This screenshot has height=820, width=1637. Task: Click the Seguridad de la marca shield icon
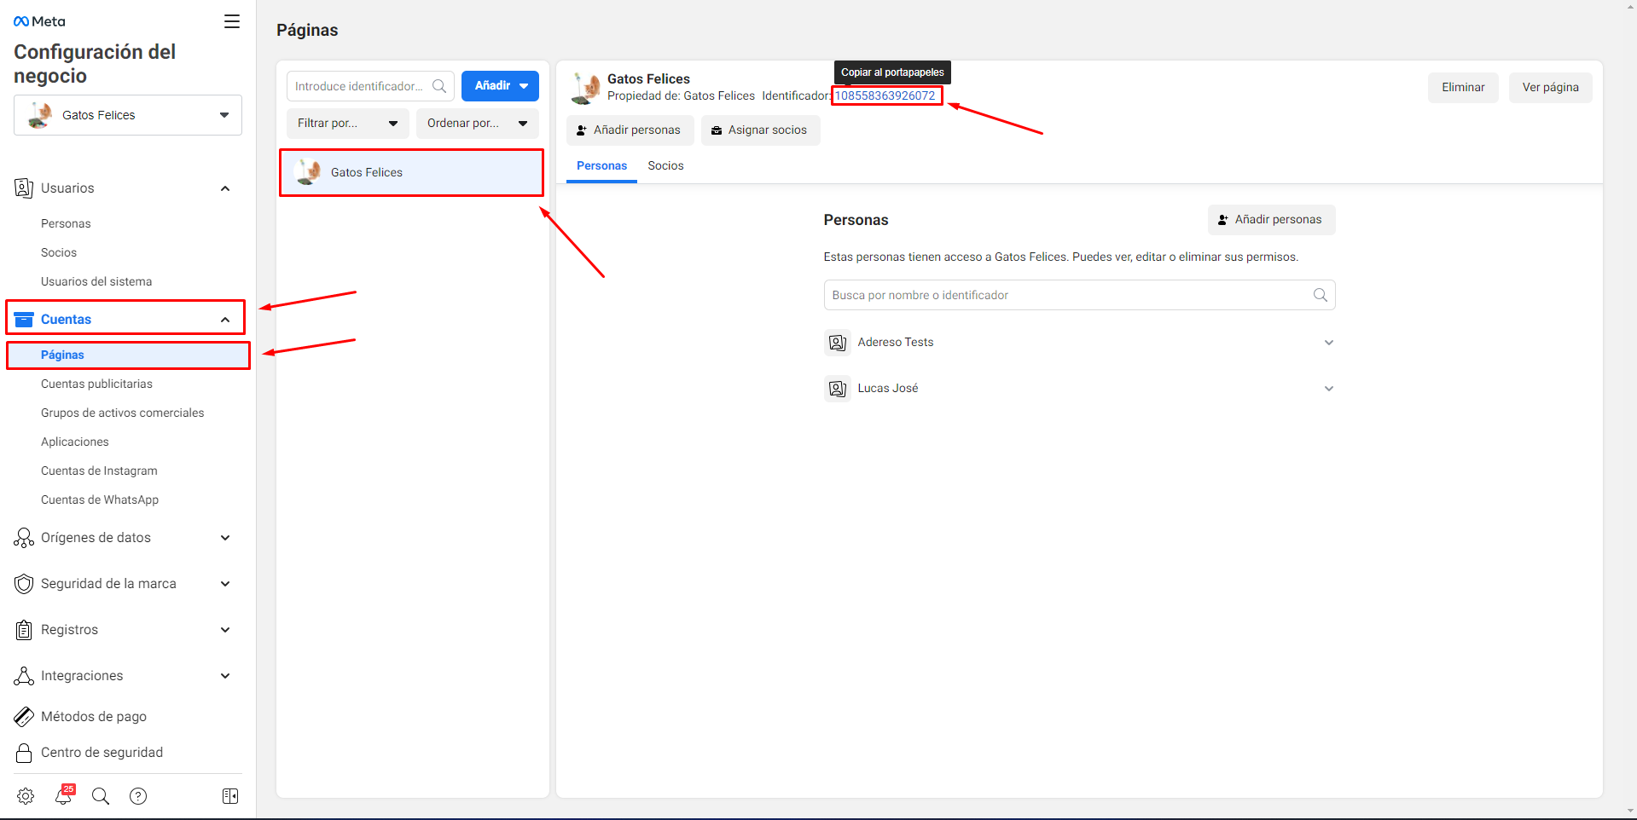(24, 584)
